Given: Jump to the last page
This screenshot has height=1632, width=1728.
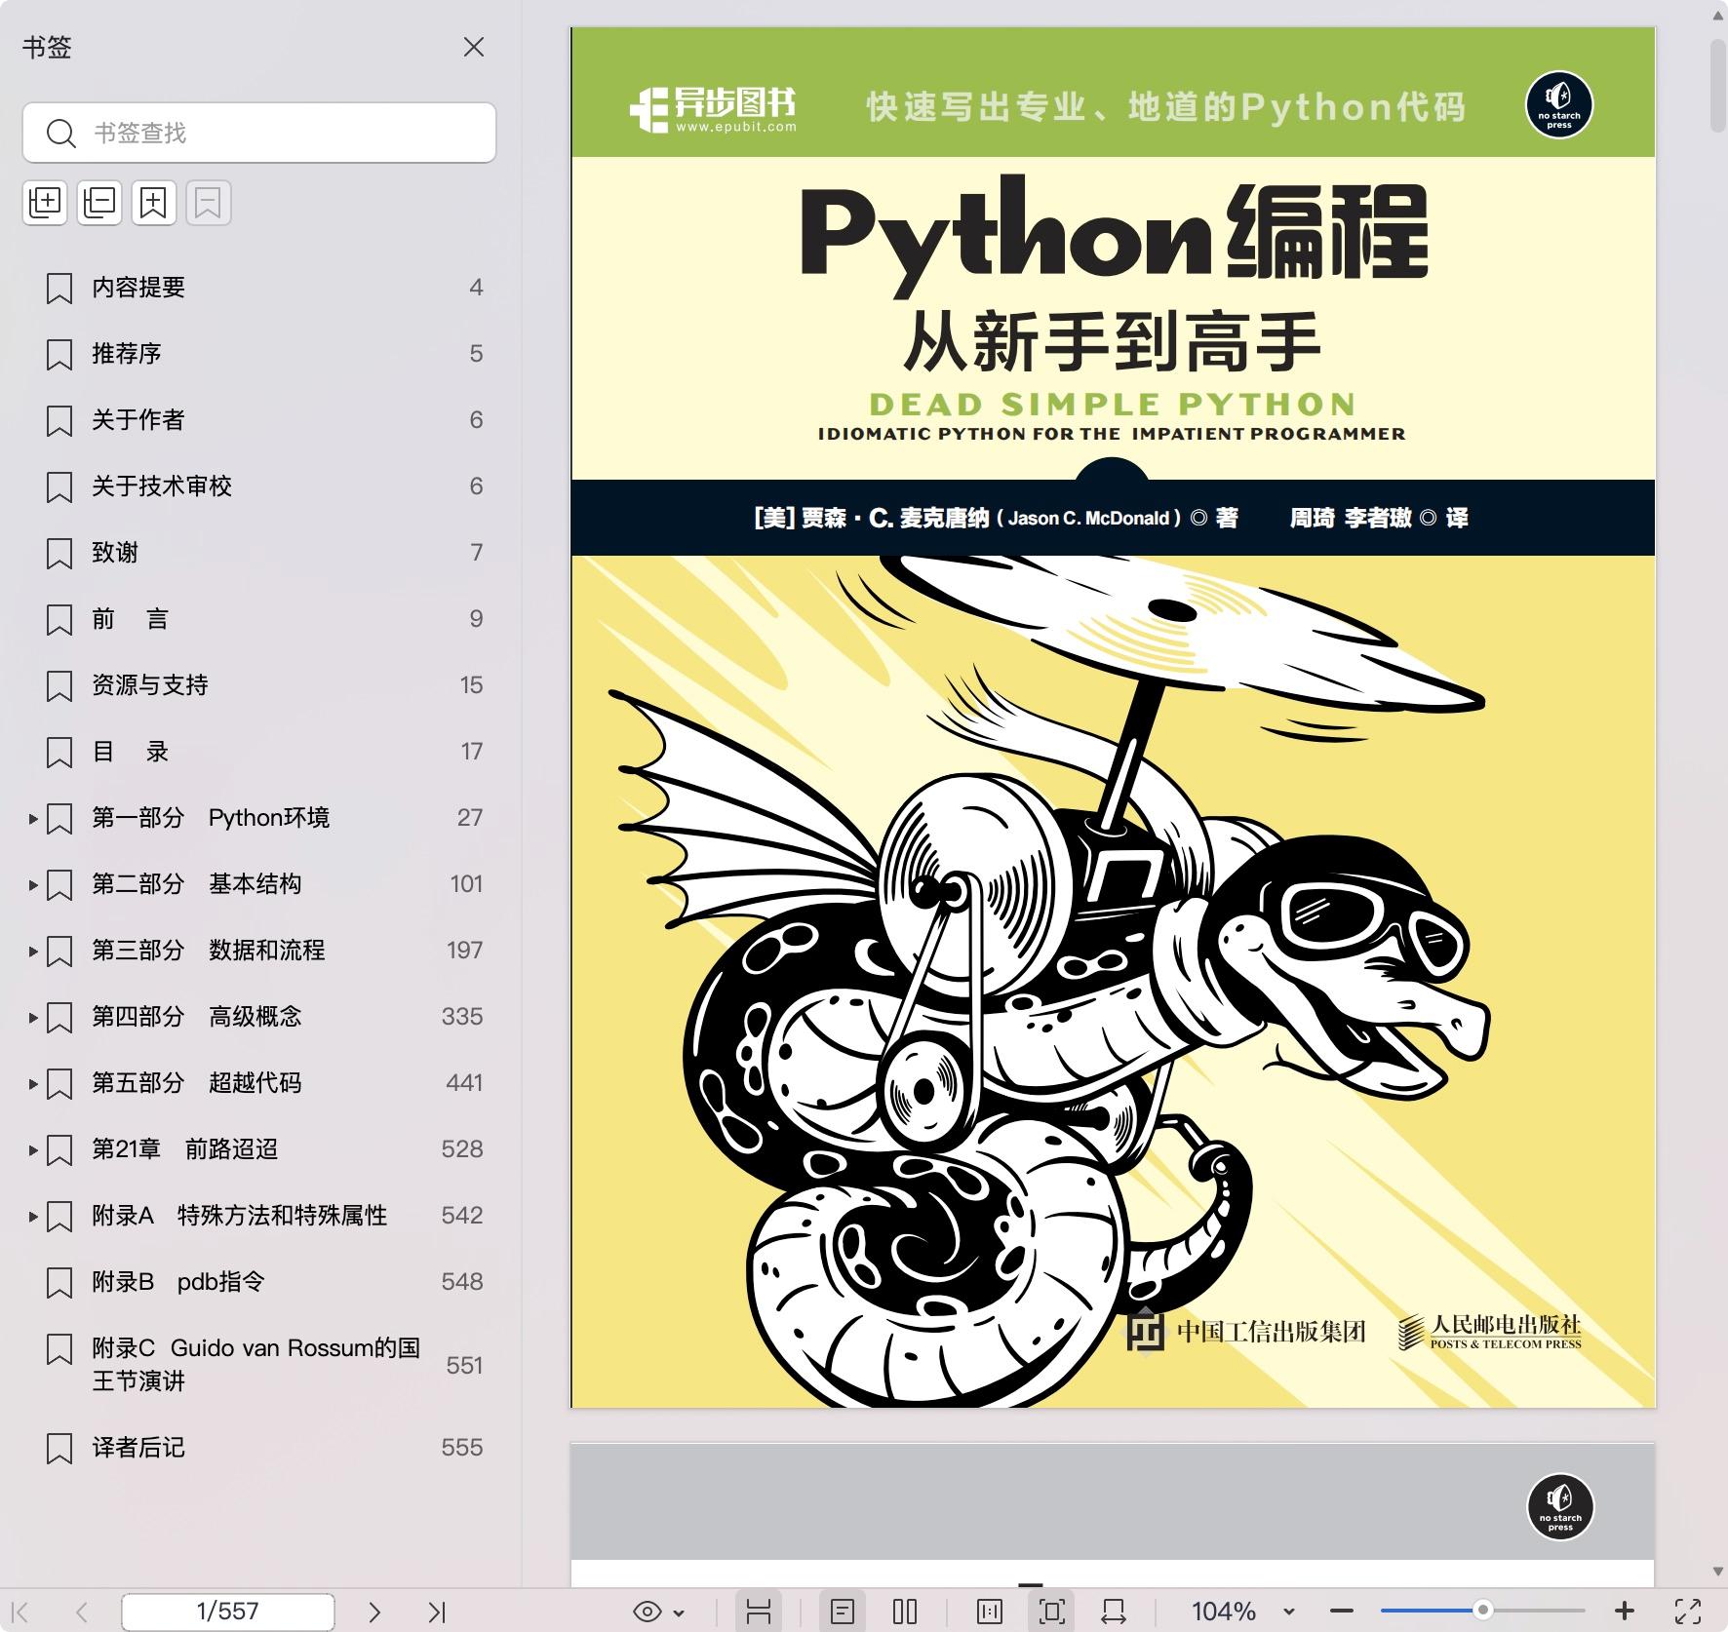Looking at the screenshot, I should (x=437, y=1612).
